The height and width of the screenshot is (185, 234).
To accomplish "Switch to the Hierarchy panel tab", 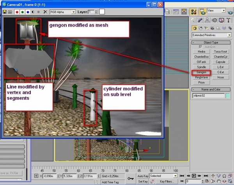I will coord(207,20).
